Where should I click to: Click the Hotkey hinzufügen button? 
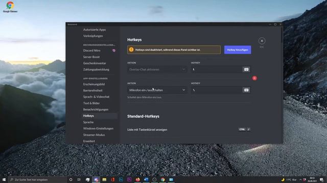tap(238, 50)
